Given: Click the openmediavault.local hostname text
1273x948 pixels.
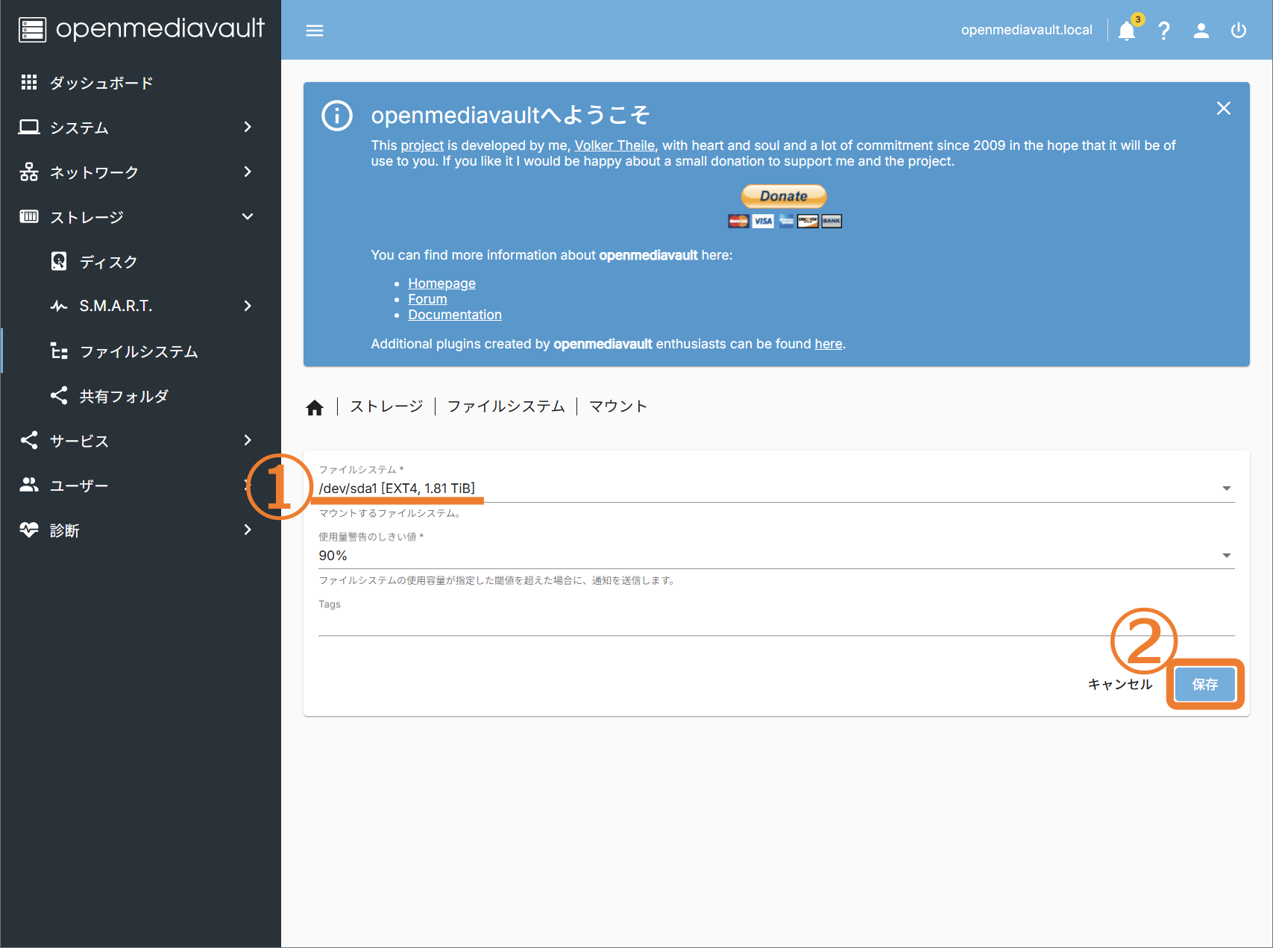Looking at the screenshot, I should (x=1026, y=30).
